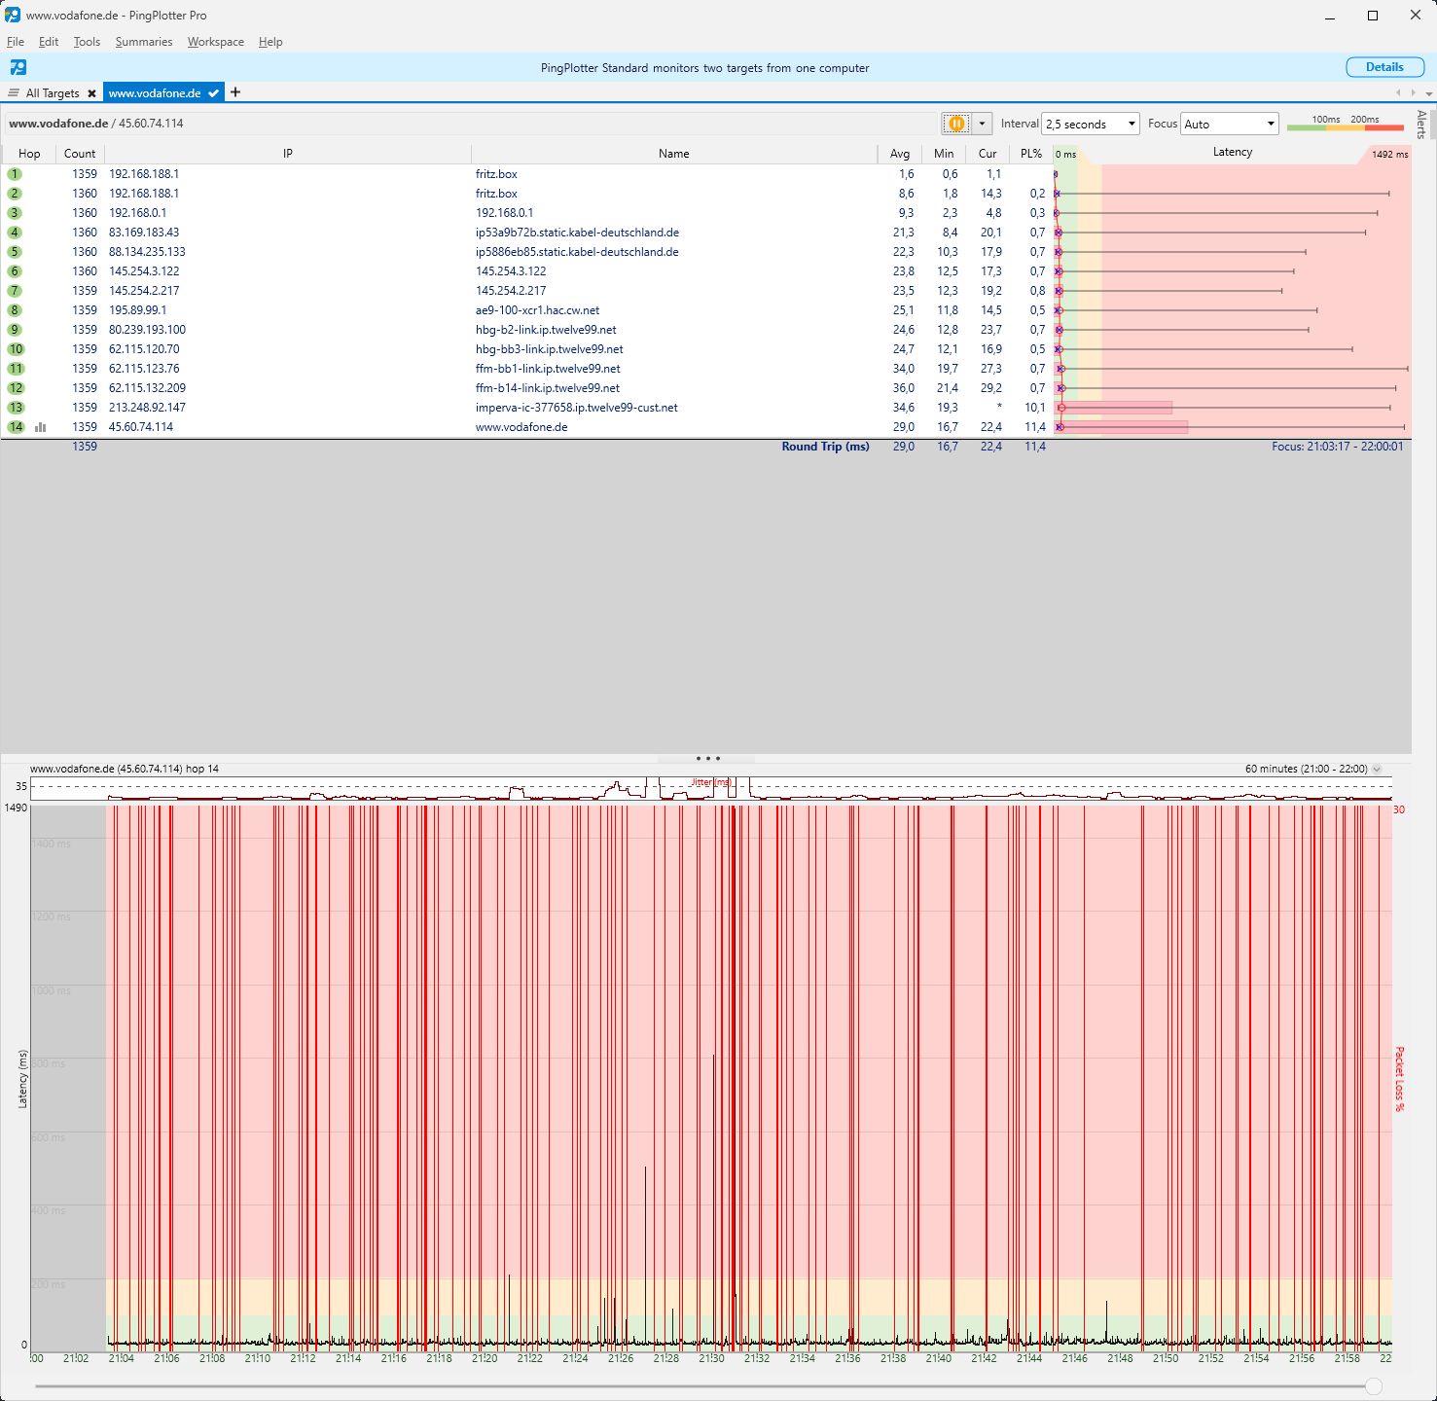
Task: Open the Interval dropdown set to 2,5 seconds
Action: pyautogui.click(x=1090, y=124)
